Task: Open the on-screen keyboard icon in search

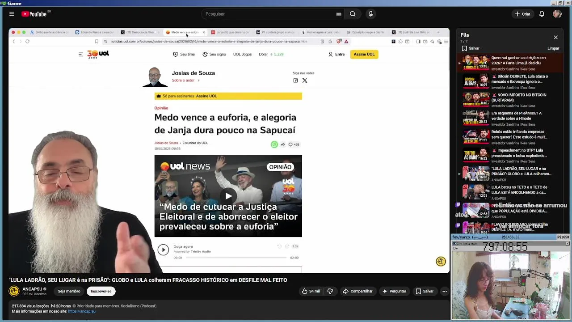Action: (339, 14)
